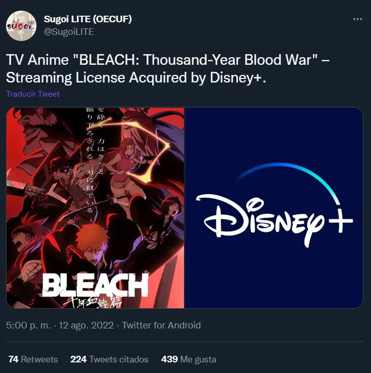Click the white BLEACH title logo on poster
Screen dimensions: 371x373
pos(95,285)
